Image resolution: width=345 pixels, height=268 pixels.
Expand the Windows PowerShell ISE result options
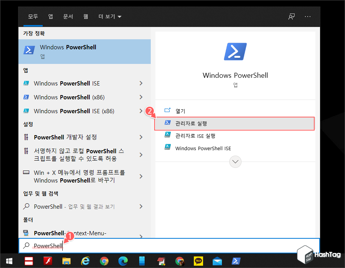pos(141,83)
